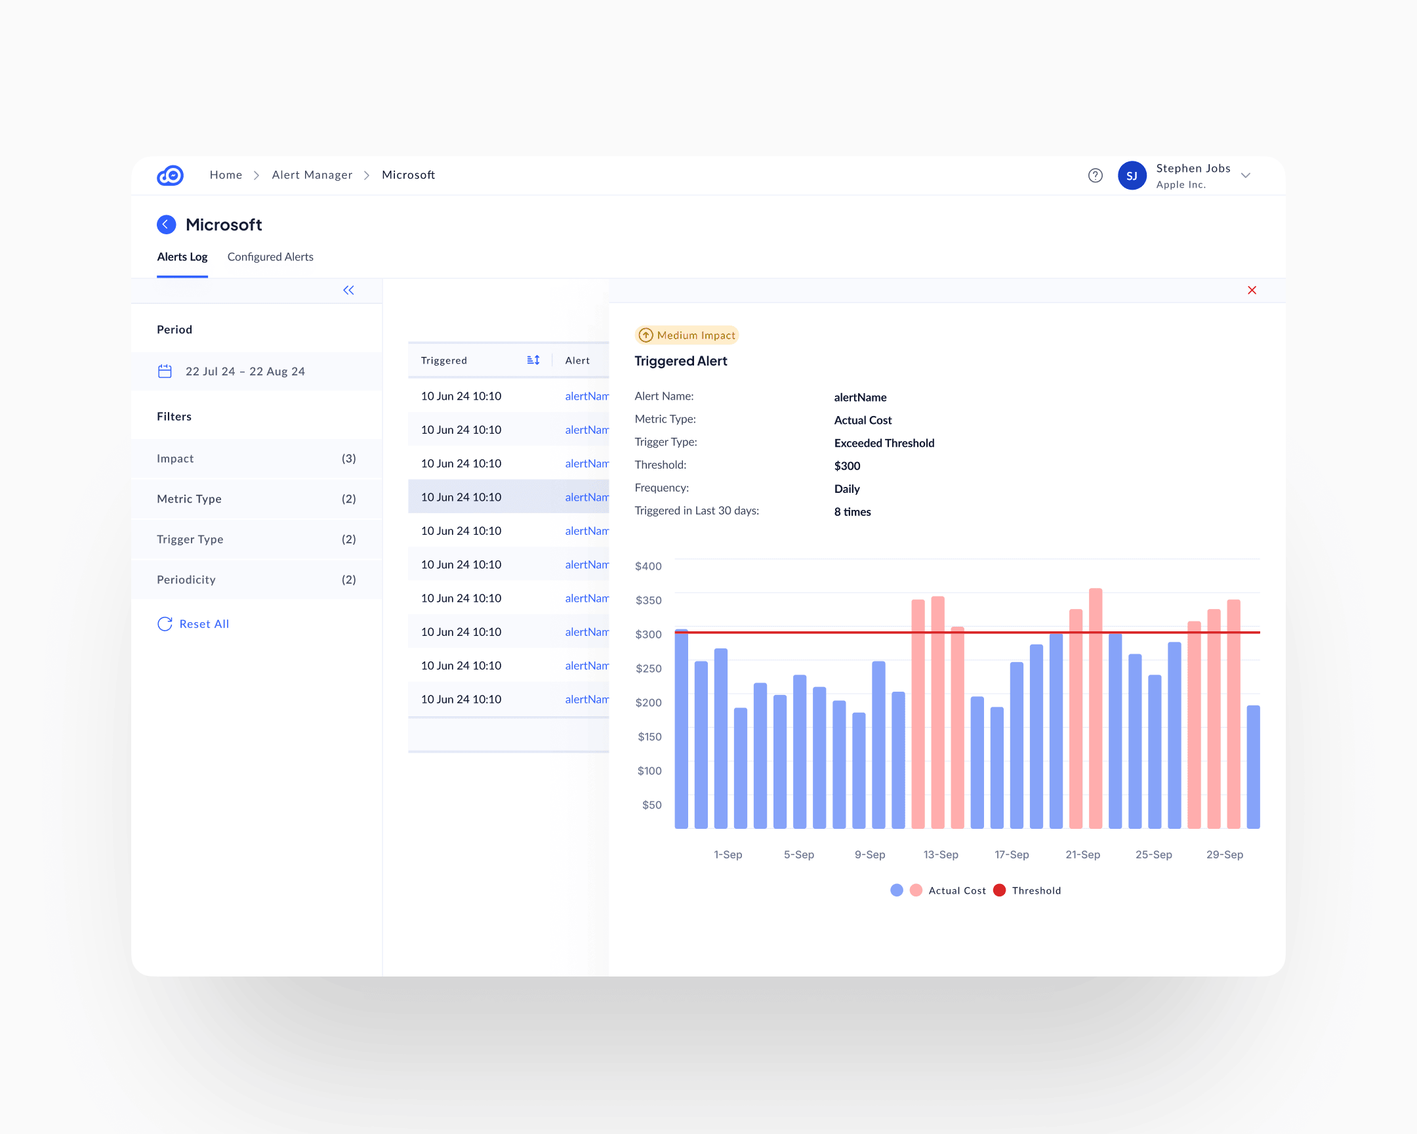Go to Alert Manager breadcrumb
This screenshot has height=1134, width=1417.
312,175
